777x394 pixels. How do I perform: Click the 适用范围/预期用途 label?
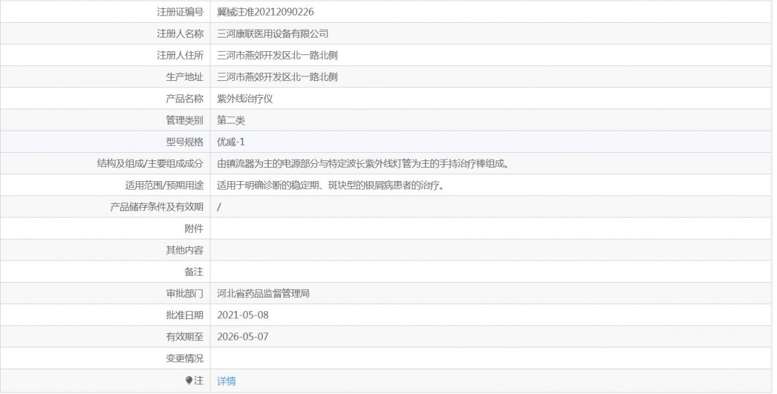pos(164,185)
